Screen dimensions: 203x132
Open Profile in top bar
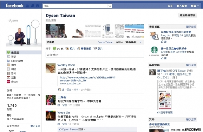(x=182, y=6)
